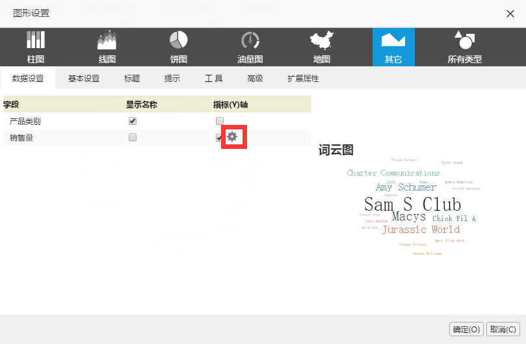Click the 取消(C) cancel button

tap(503, 329)
